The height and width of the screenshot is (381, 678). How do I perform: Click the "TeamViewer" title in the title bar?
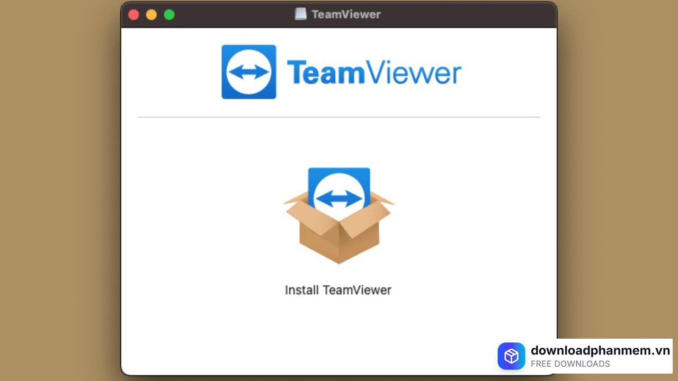(346, 14)
